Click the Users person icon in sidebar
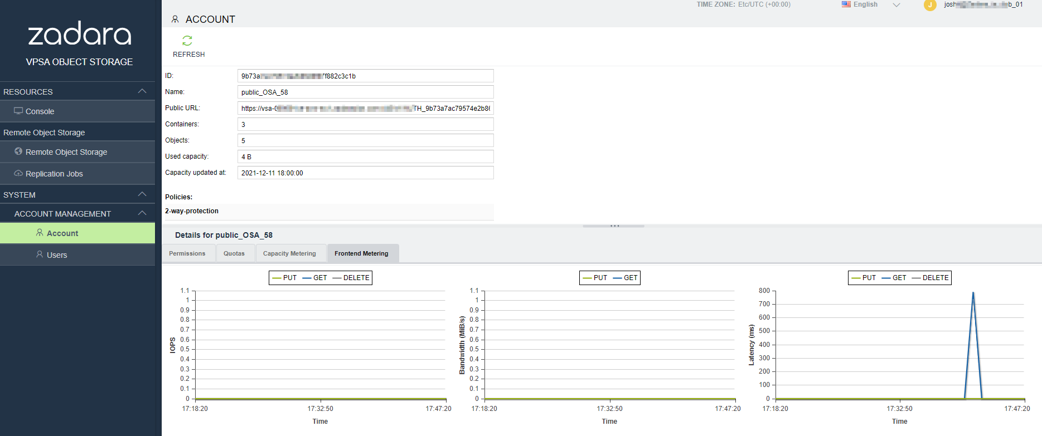This screenshot has height=436, width=1042. [40, 254]
